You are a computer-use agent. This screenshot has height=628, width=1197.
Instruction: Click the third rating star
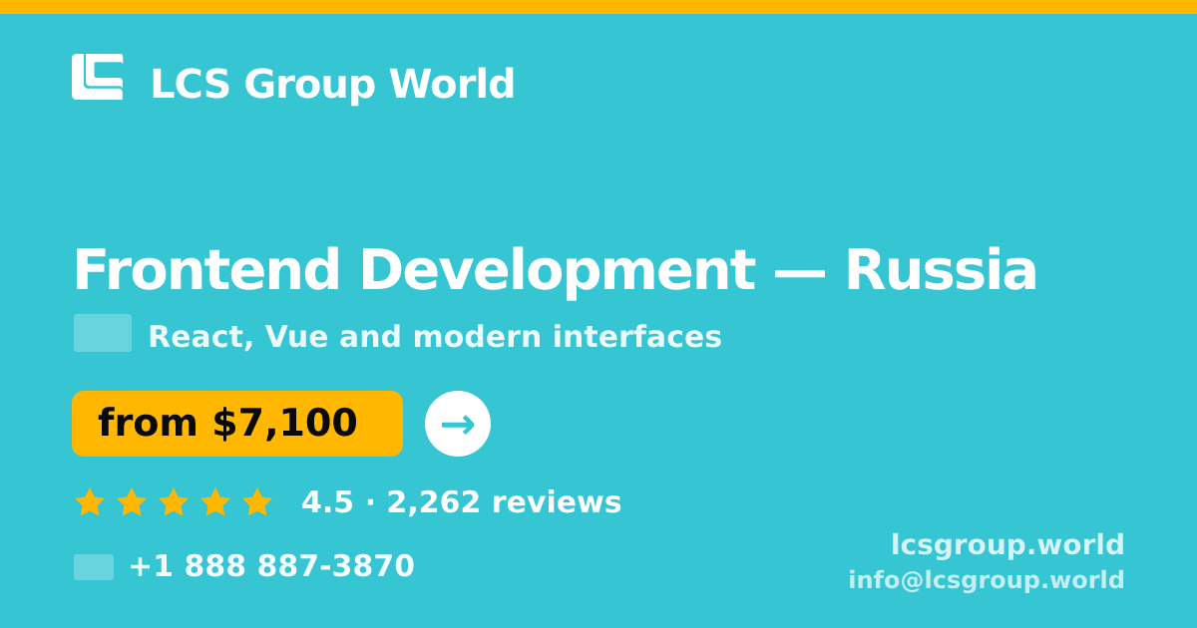point(174,502)
